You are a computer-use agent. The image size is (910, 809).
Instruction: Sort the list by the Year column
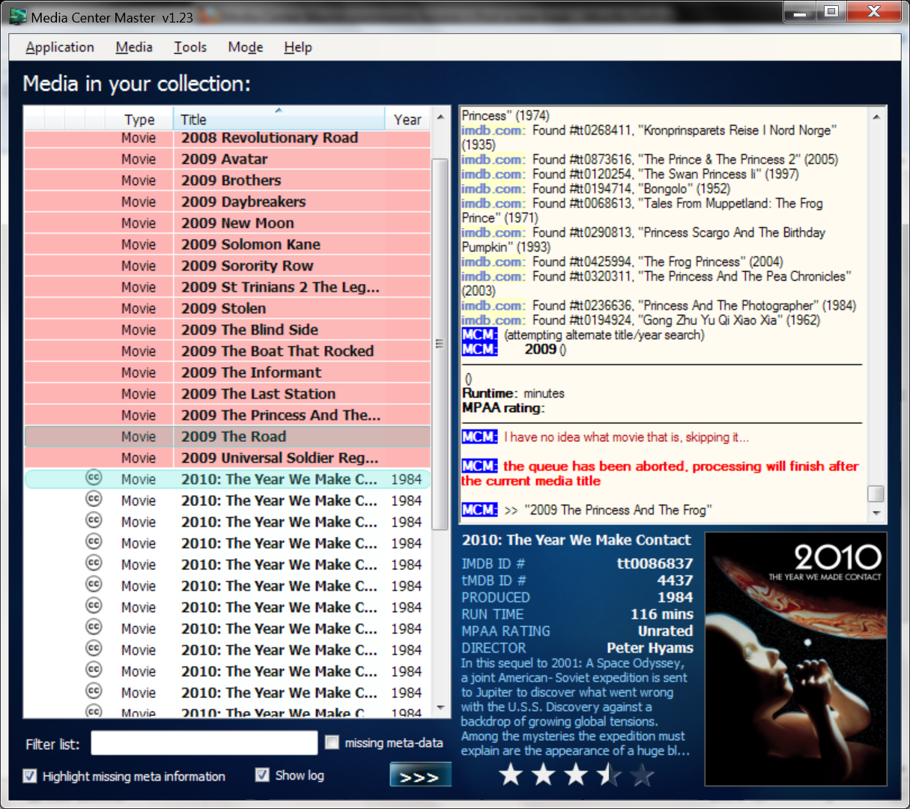tap(407, 119)
